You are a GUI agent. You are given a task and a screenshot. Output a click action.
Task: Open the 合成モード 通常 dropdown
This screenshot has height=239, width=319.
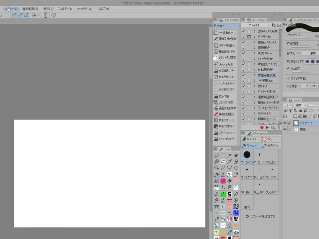(310, 53)
